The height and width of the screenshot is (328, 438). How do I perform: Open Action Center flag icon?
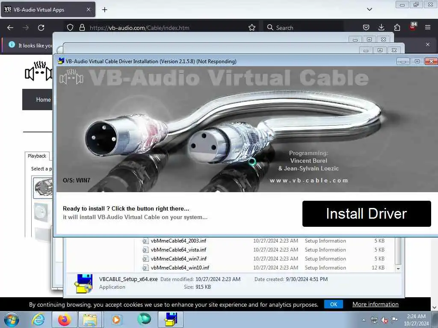394,319
